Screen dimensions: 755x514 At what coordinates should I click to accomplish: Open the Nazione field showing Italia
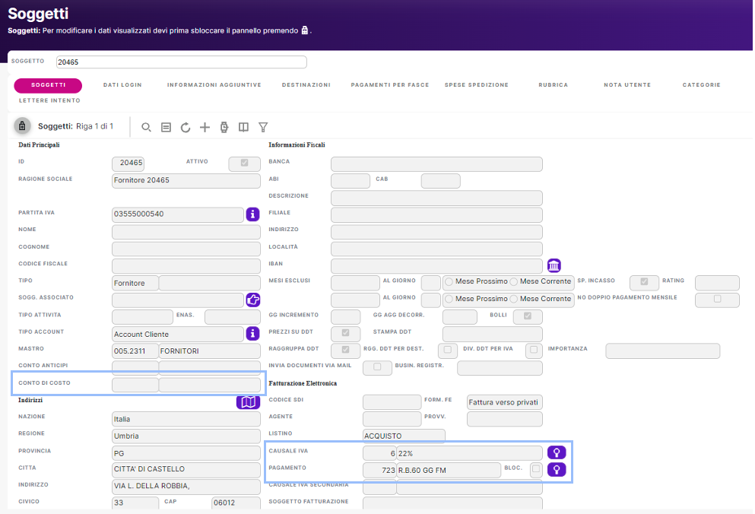coord(186,419)
